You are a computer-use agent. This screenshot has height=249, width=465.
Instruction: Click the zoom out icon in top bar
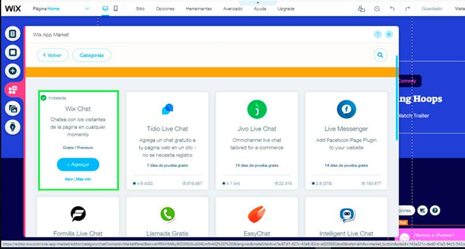click(377, 9)
